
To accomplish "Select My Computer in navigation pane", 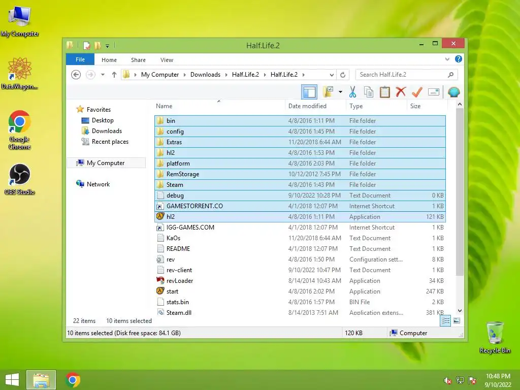I will [x=106, y=163].
